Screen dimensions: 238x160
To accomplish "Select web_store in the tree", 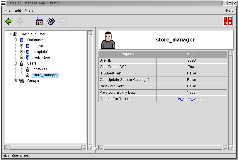I will click(x=42, y=58).
